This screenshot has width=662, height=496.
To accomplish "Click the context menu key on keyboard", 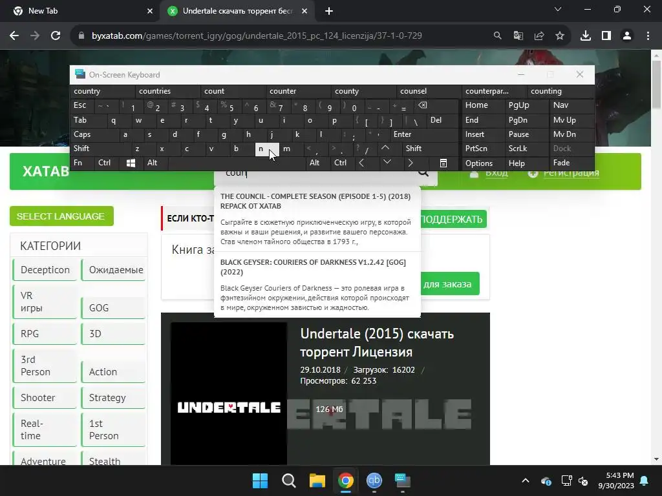I will (443, 163).
